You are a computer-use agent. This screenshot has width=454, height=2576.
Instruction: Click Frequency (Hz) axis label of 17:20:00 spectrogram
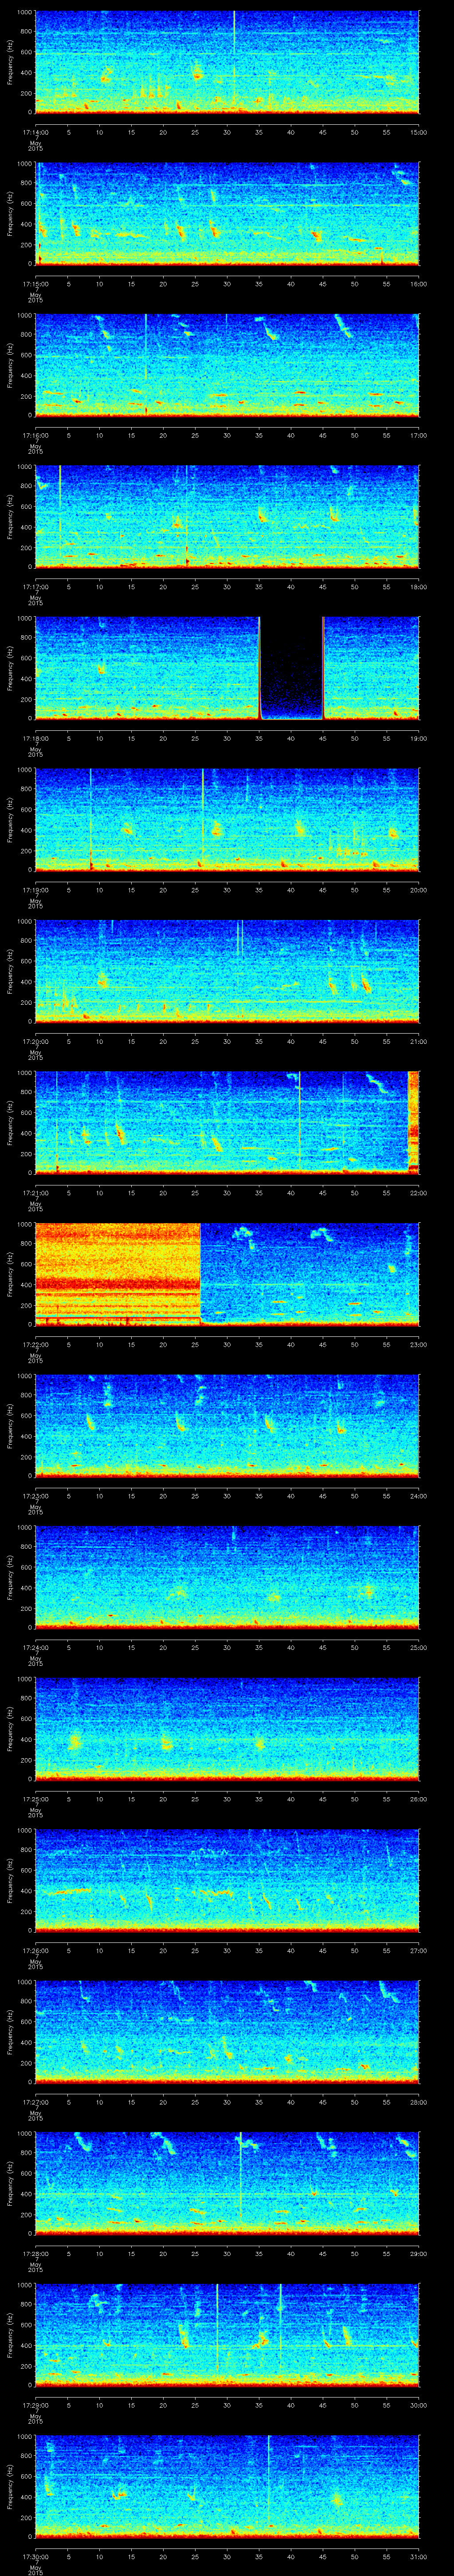click(x=10, y=971)
